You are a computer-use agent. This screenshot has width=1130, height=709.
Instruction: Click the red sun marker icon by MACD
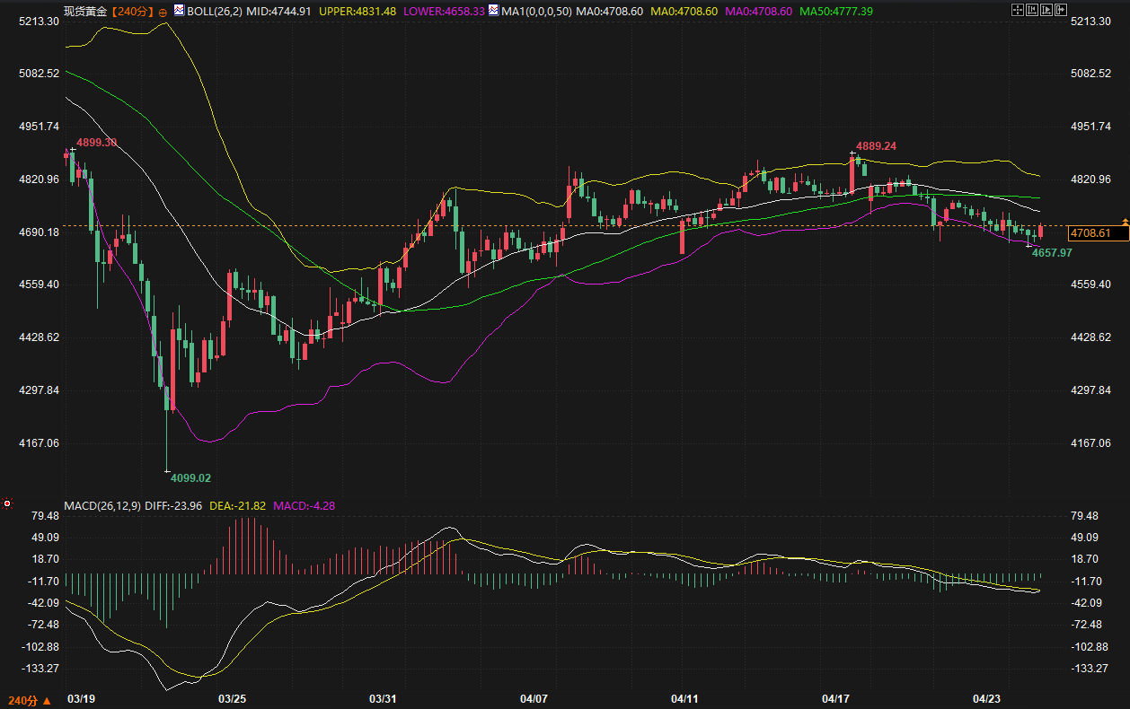pos(7,504)
